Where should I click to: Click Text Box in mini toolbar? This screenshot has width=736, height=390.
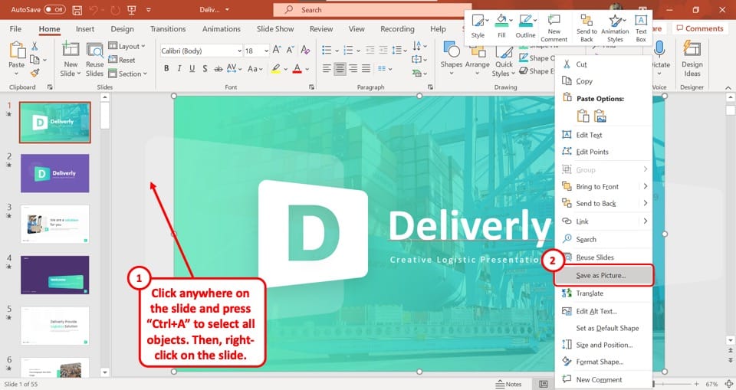point(641,28)
